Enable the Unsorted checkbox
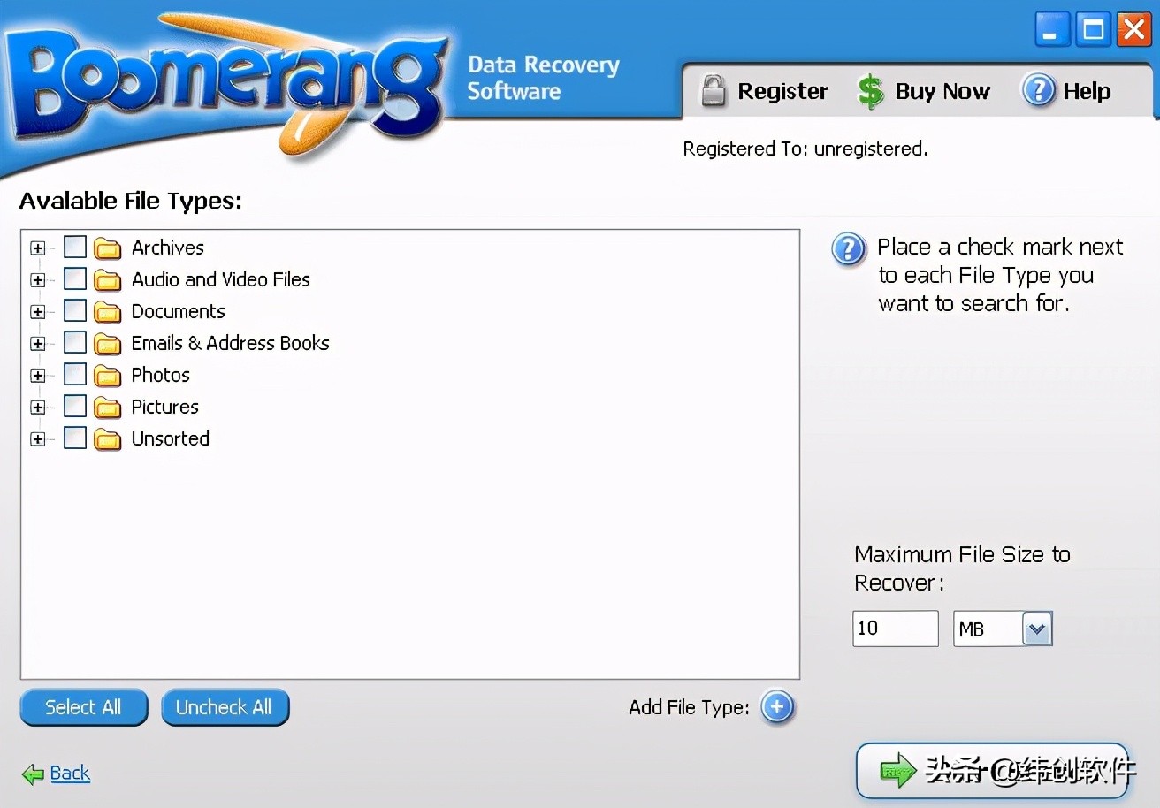Screen dimensions: 1160x808 (75, 438)
